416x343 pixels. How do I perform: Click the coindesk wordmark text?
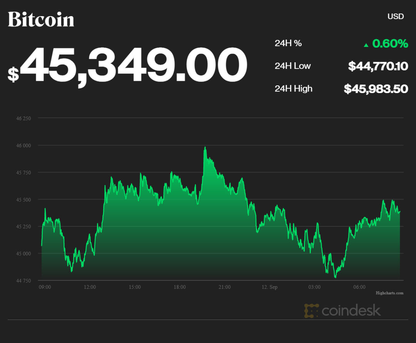point(351,310)
